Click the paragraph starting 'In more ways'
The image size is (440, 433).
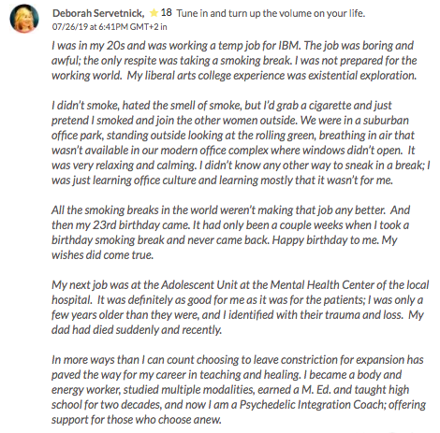click(x=239, y=390)
